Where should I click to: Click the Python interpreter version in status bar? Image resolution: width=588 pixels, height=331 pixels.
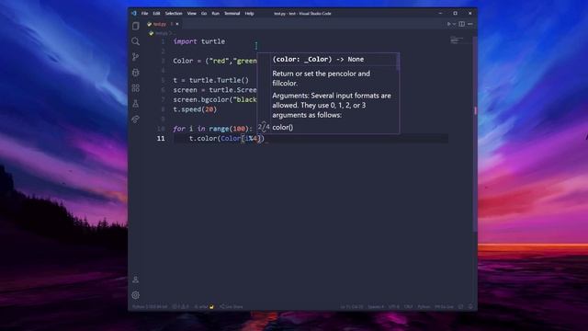click(150, 306)
